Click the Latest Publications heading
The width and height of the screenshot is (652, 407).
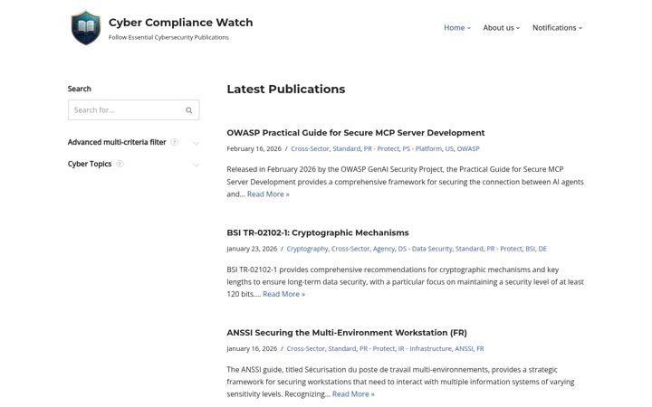tap(286, 90)
